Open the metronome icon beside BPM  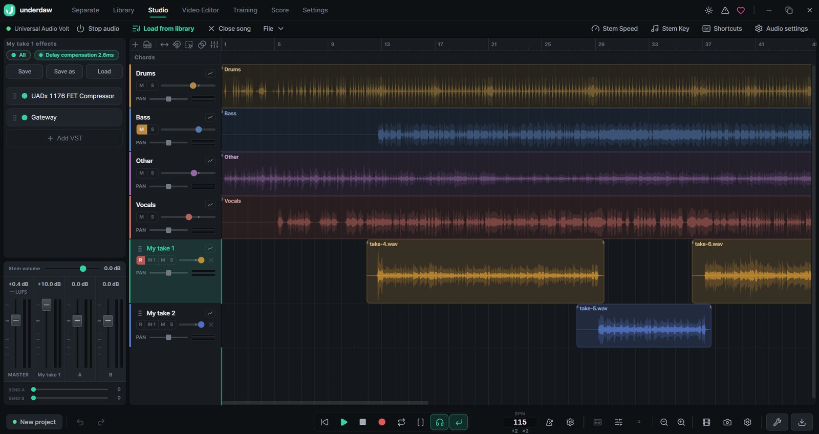coord(550,422)
